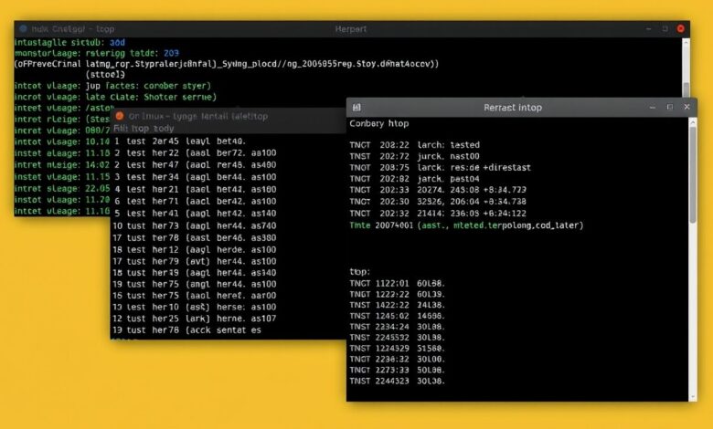Click the 'TNST 2234:24 30L88.' row
This screenshot has width=713, height=429.
(x=397, y=327)
